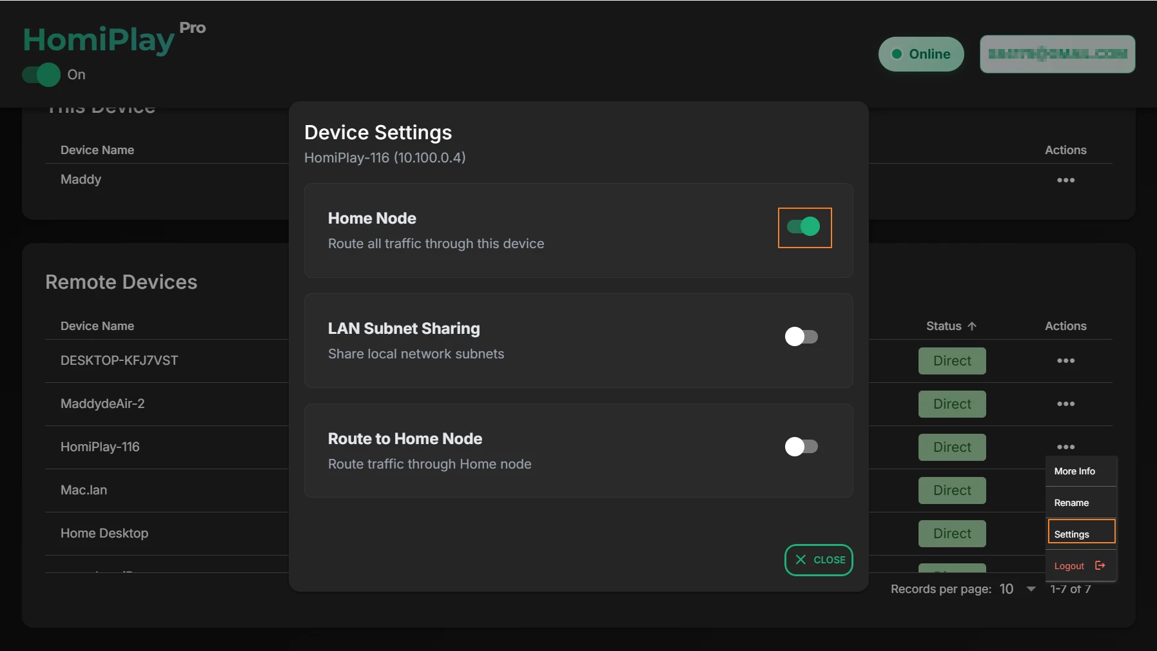
Task: Click the Maddy device name
Action: click(81, 179)
